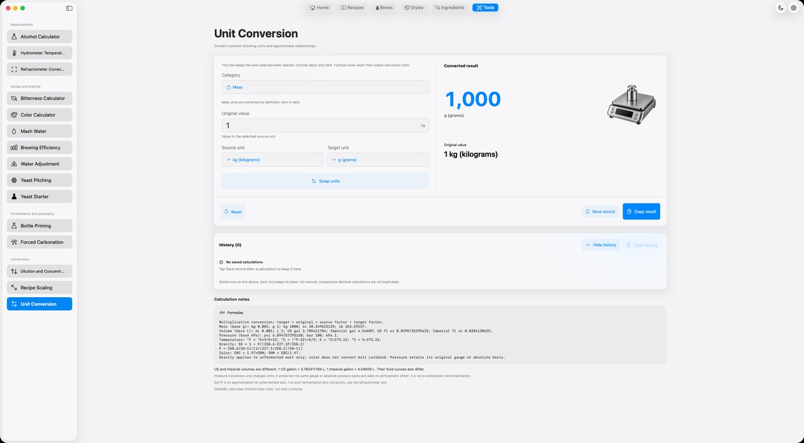Click the 1,000 converted result value
Screen dimensions: 804x443
[473, 99]
